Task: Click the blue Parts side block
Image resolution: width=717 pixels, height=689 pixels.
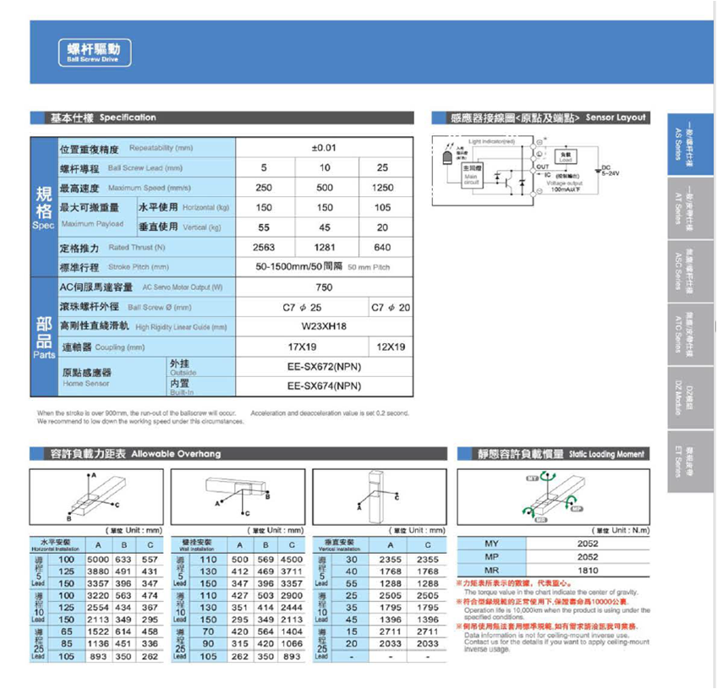Action: pos(44,336)
